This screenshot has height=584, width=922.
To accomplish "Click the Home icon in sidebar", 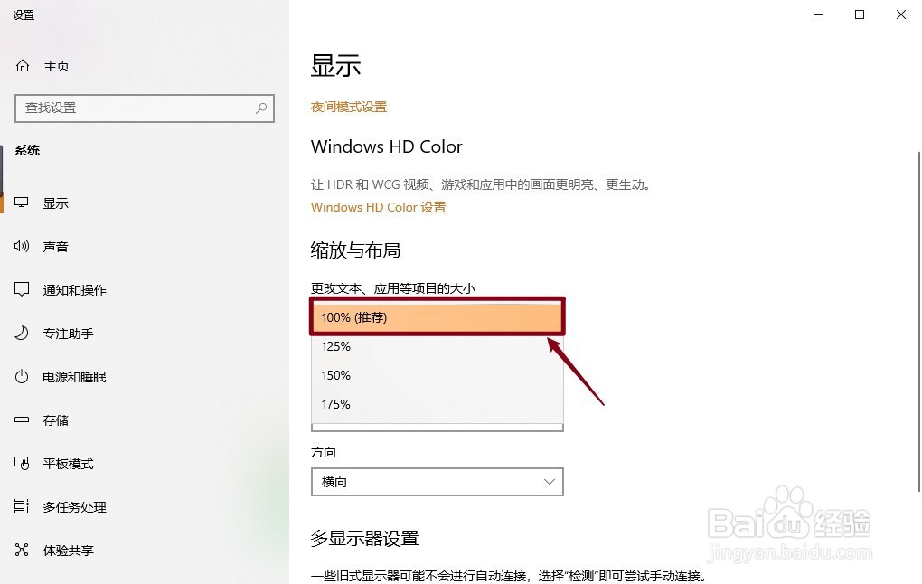I will tap(23, 66).
